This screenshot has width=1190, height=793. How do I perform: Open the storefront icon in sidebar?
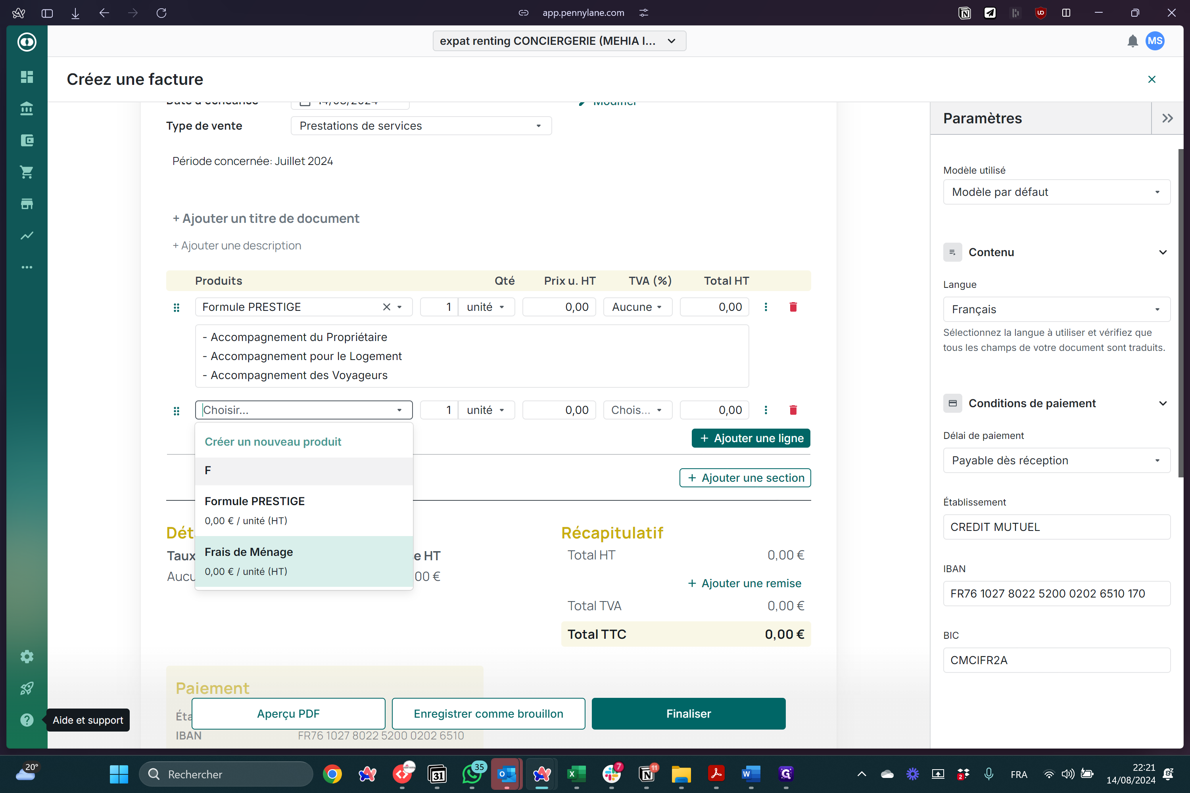27,204
